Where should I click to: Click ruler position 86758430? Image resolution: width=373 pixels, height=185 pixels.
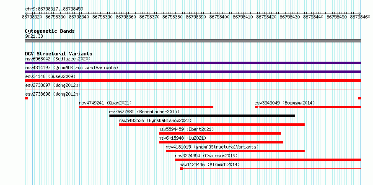coord(290,17)
